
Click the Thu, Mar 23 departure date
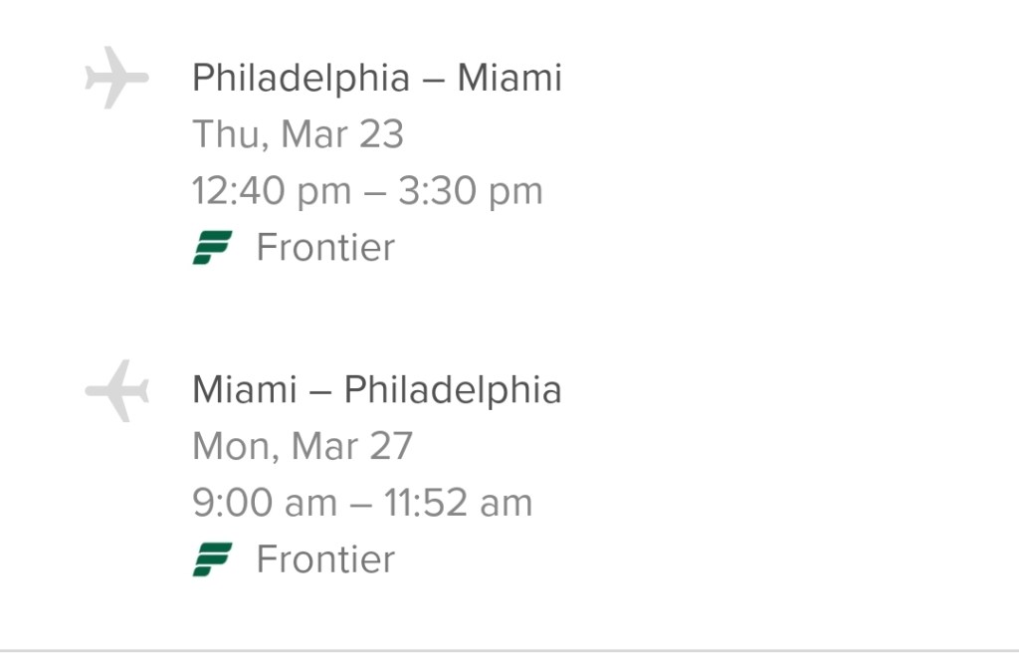pyautogui.click(x=298, y=133)
